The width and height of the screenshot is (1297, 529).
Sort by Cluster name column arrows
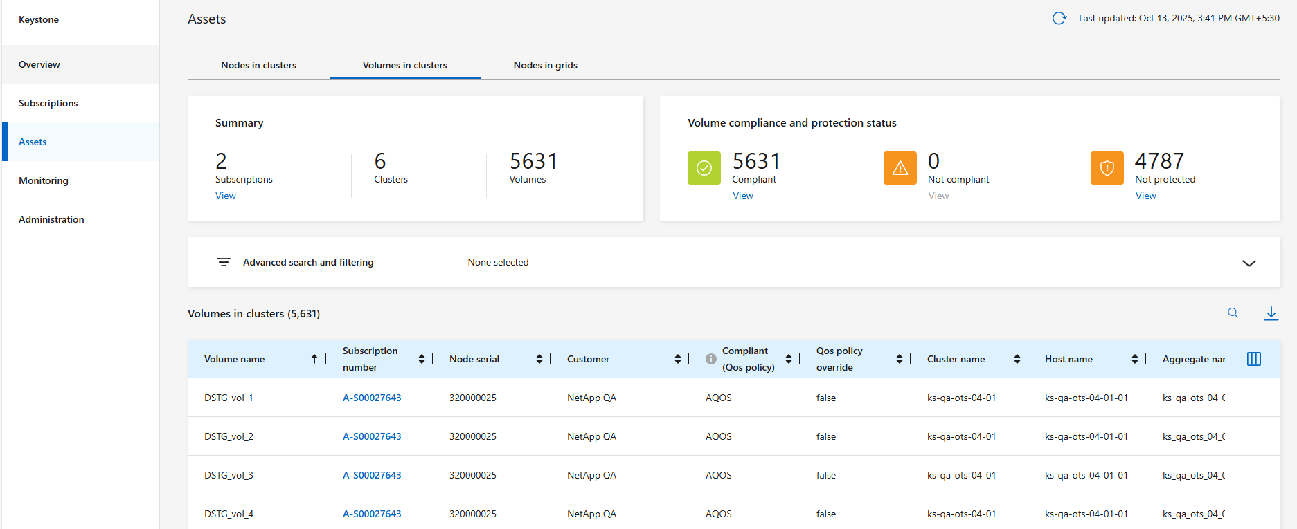click(x=1017, y=359)
